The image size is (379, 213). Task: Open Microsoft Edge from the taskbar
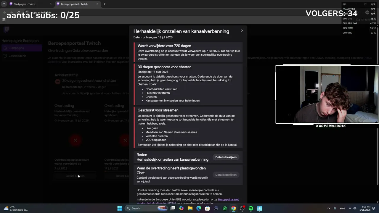pos(199,208)
